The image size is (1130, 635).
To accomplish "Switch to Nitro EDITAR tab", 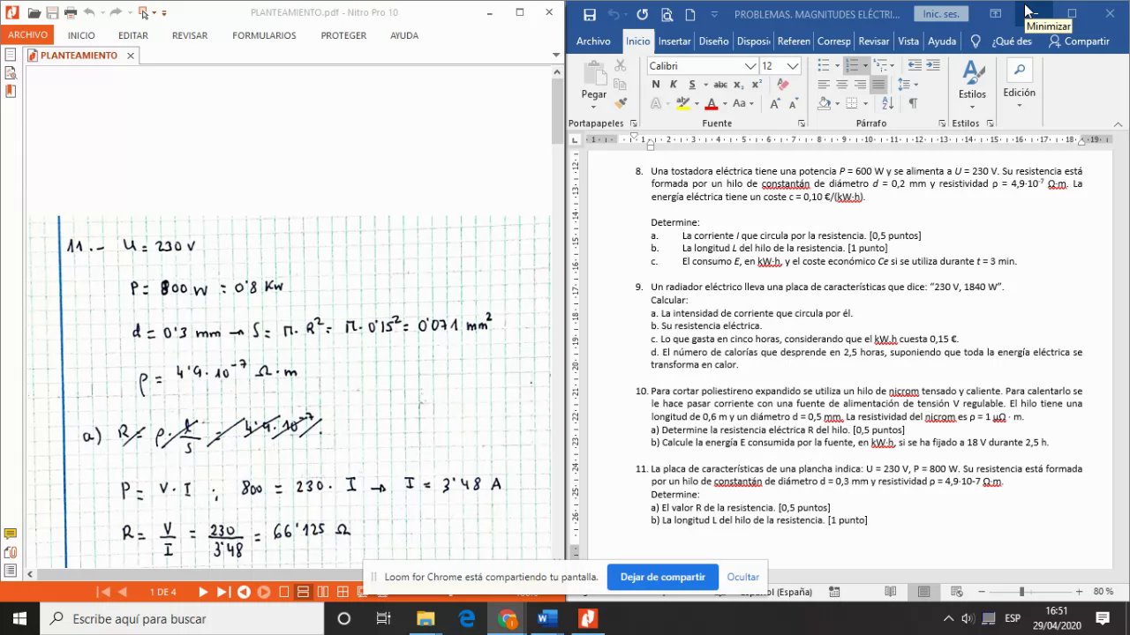I will pyautogui.click(x=133, y=35).
